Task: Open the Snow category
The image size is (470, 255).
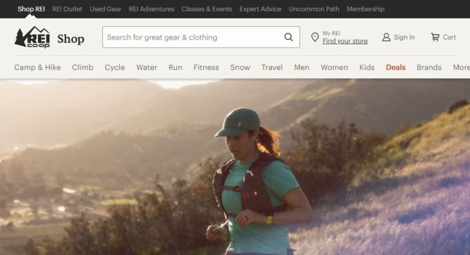Action: pos(240,68)
